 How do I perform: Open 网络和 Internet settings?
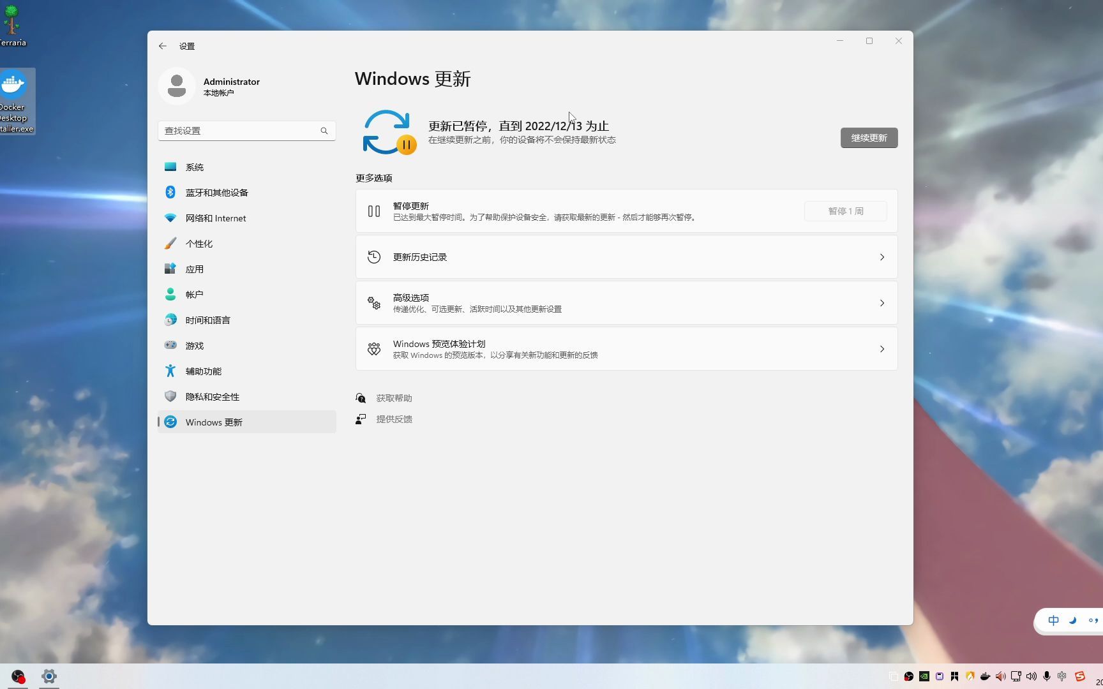click(x=246, y=218)
